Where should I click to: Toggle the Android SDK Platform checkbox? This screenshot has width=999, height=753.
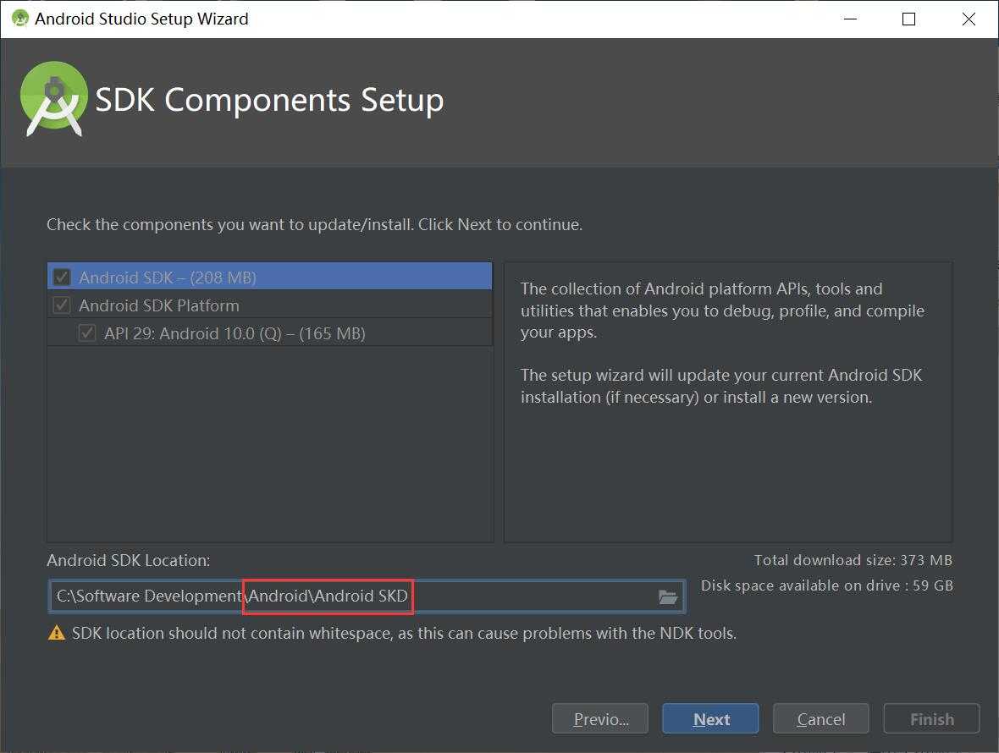pos(62,305)
